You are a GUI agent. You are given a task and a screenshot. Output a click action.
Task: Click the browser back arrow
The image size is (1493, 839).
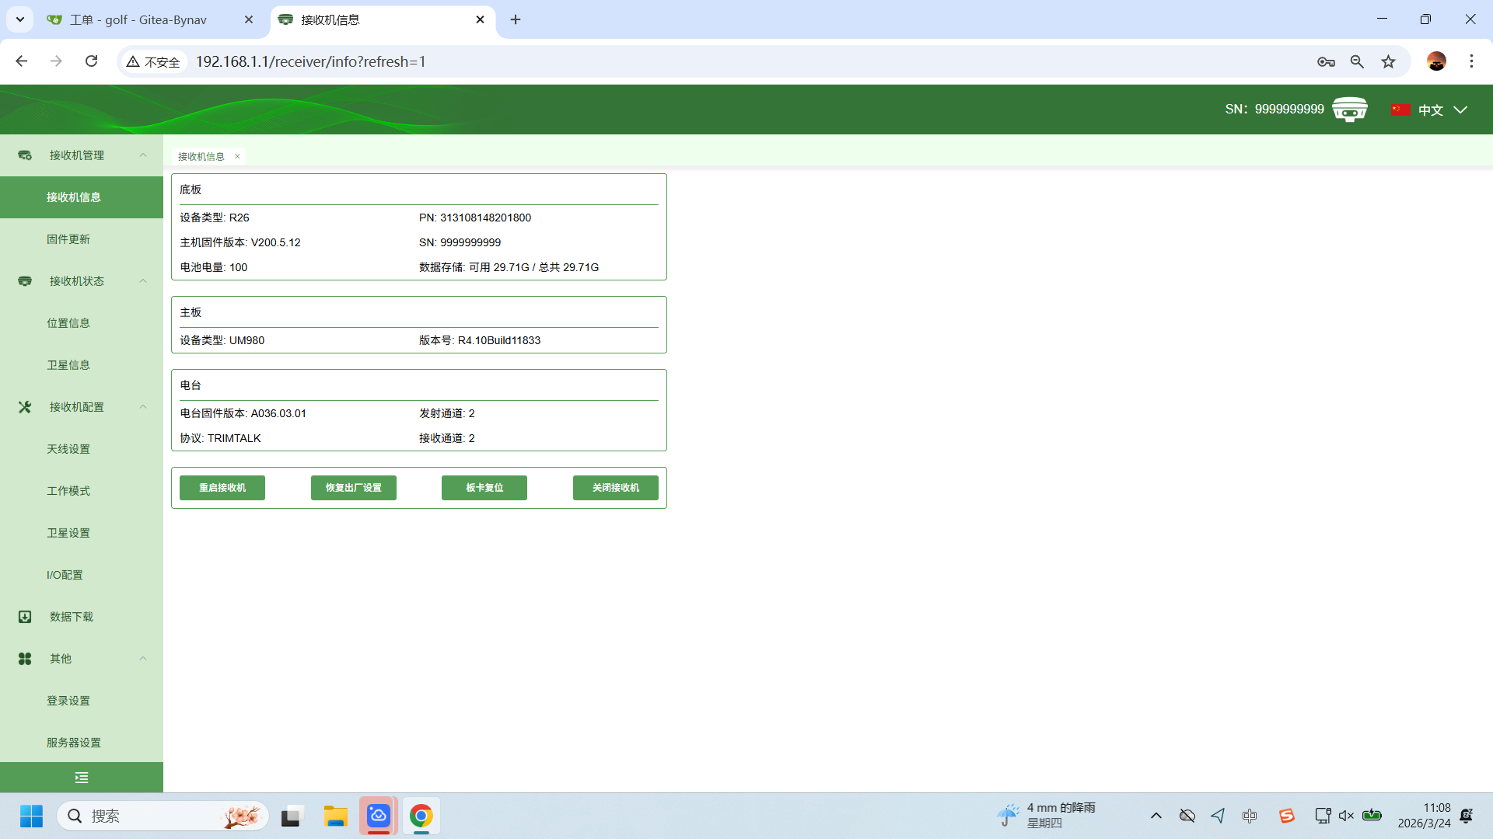click(x=22, y=61)
